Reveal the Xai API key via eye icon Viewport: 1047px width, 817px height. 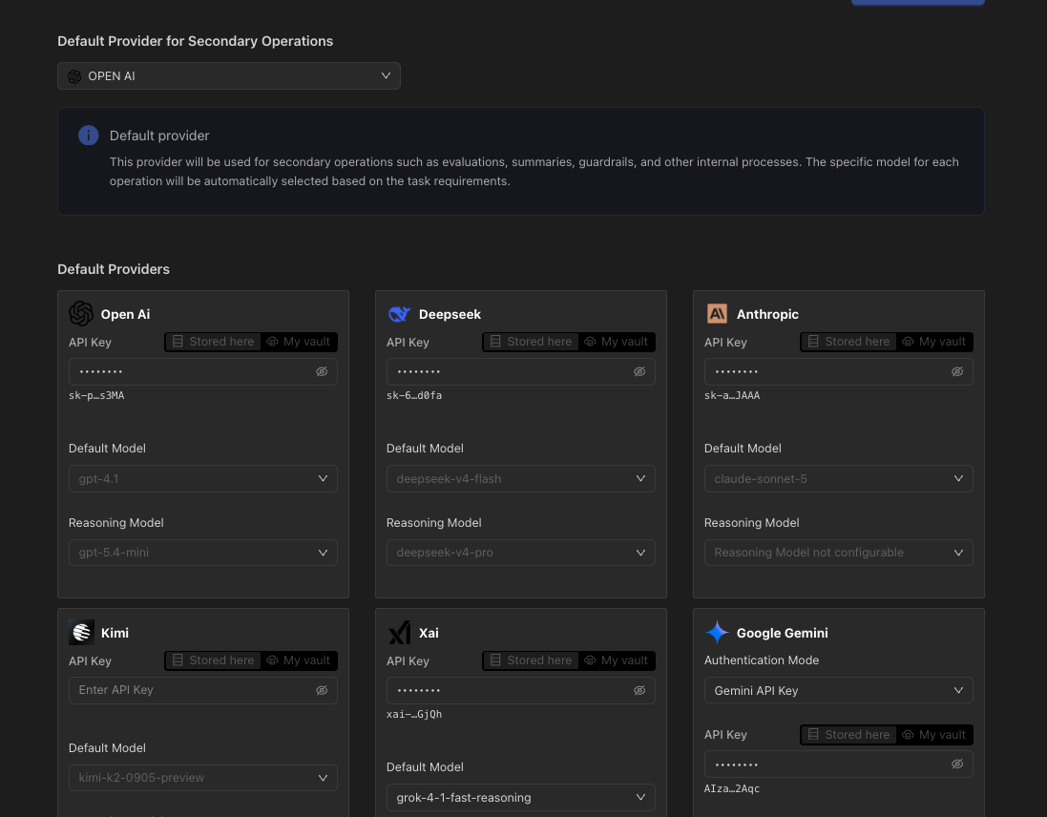(639, 690)
